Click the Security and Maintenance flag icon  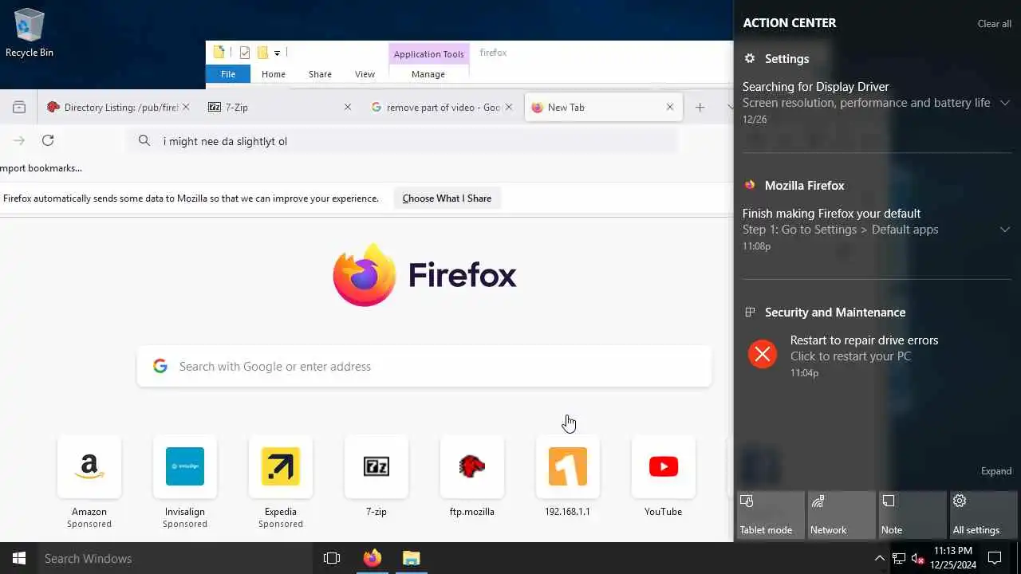pos(750,312)
